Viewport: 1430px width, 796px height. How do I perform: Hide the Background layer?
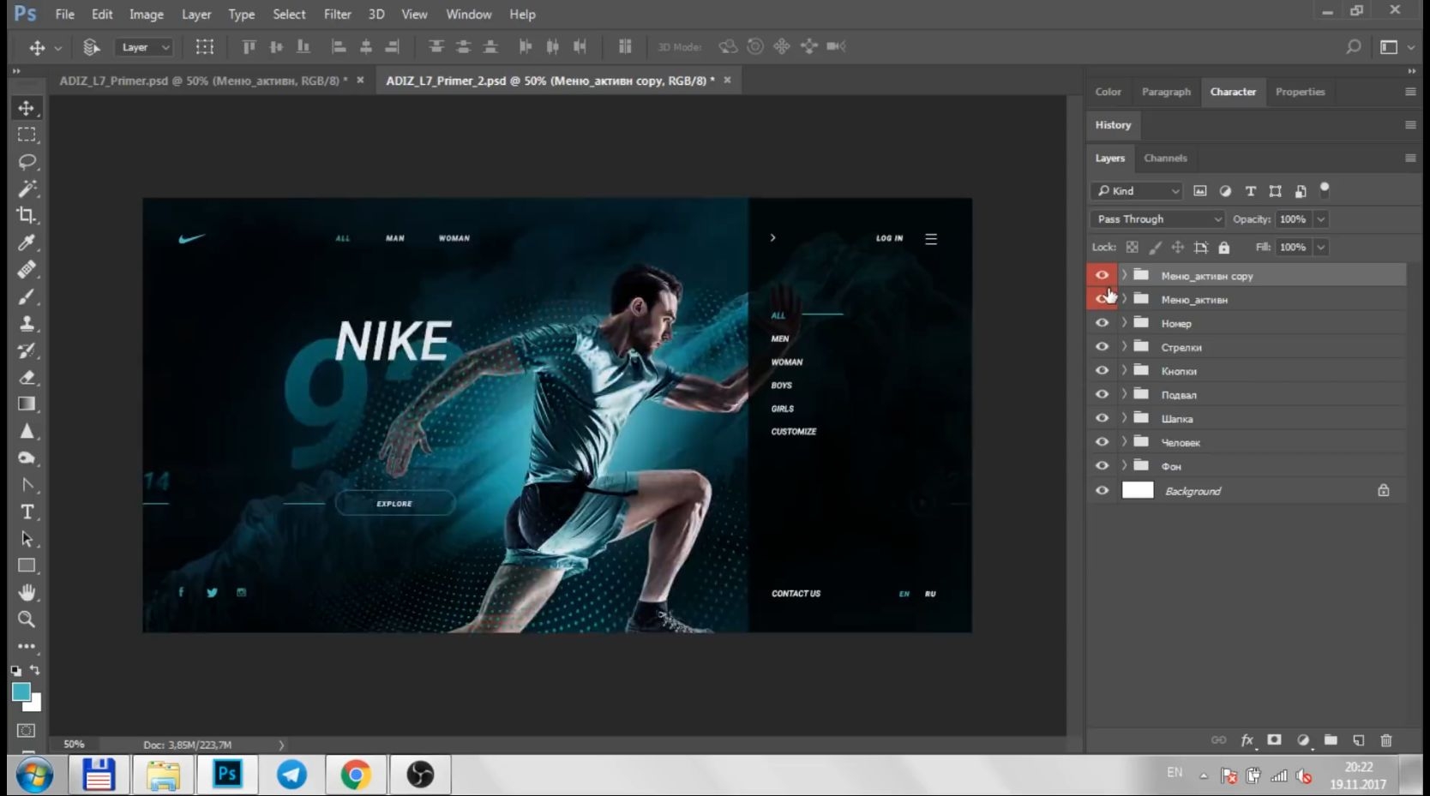[1102, 491]
